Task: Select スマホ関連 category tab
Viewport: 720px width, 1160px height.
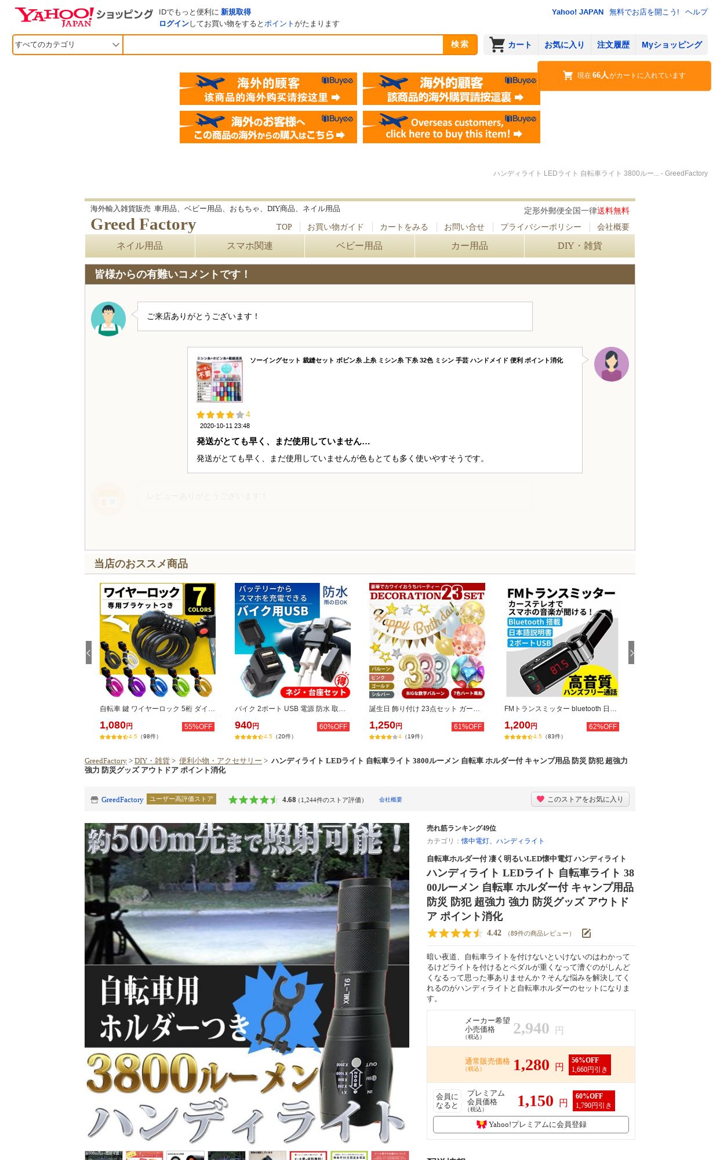Action: pyautogui.click(x=250, y=246)
